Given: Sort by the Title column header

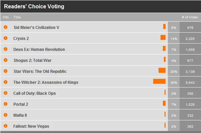Looking at the screenshot, I should [x=17, y=17].
